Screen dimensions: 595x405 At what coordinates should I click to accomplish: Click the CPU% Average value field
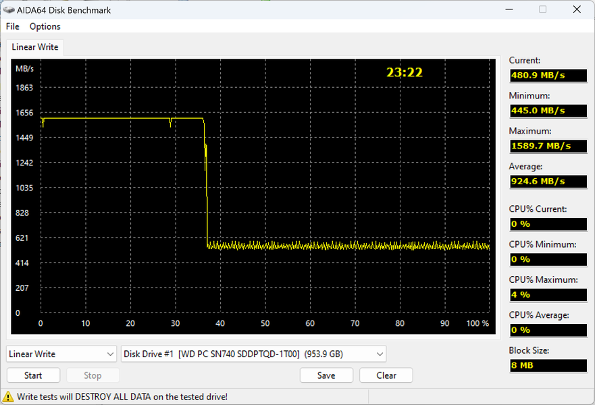548,330
